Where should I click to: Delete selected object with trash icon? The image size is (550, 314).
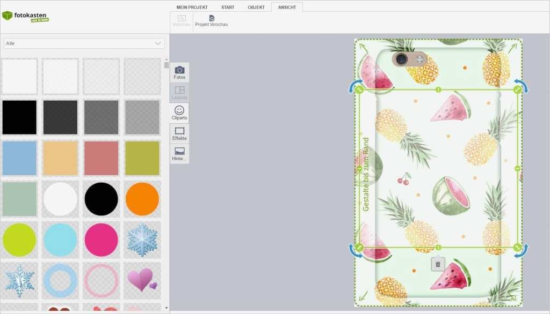tap(438, 264)
